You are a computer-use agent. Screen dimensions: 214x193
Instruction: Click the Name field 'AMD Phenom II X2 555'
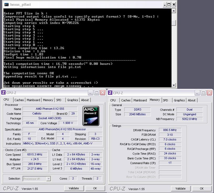[x=50, y=109]
